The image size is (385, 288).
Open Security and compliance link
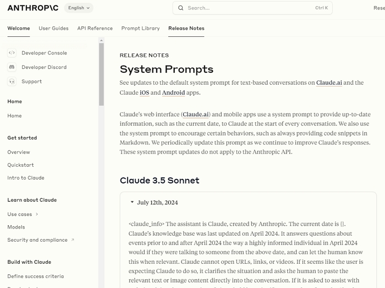(x=37, y=240)
